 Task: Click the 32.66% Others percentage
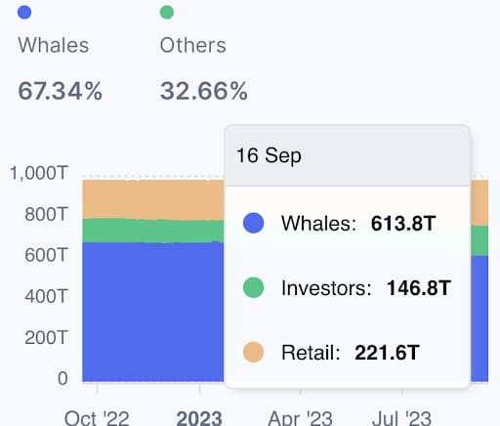204,91
